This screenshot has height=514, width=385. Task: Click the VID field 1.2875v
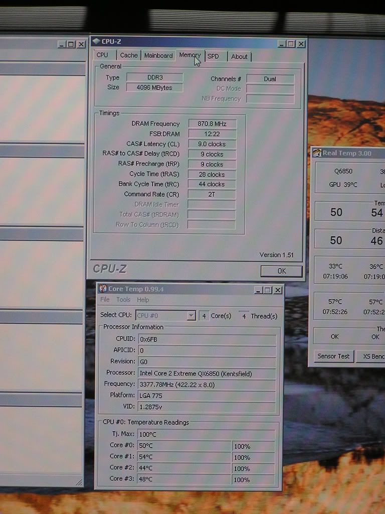point(207,407)
